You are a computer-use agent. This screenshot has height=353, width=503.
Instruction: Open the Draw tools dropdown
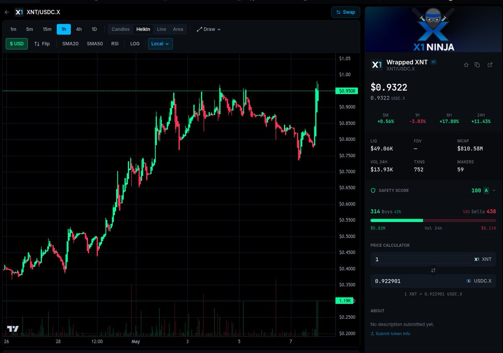click(x=209, y=29)
